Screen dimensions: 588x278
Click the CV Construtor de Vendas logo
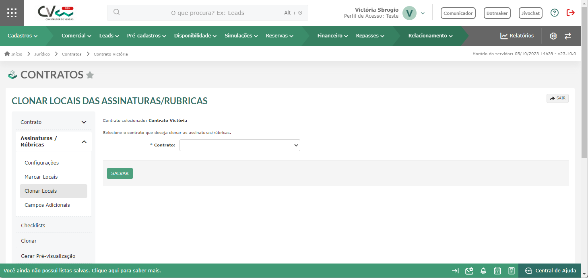click(56, 13)
